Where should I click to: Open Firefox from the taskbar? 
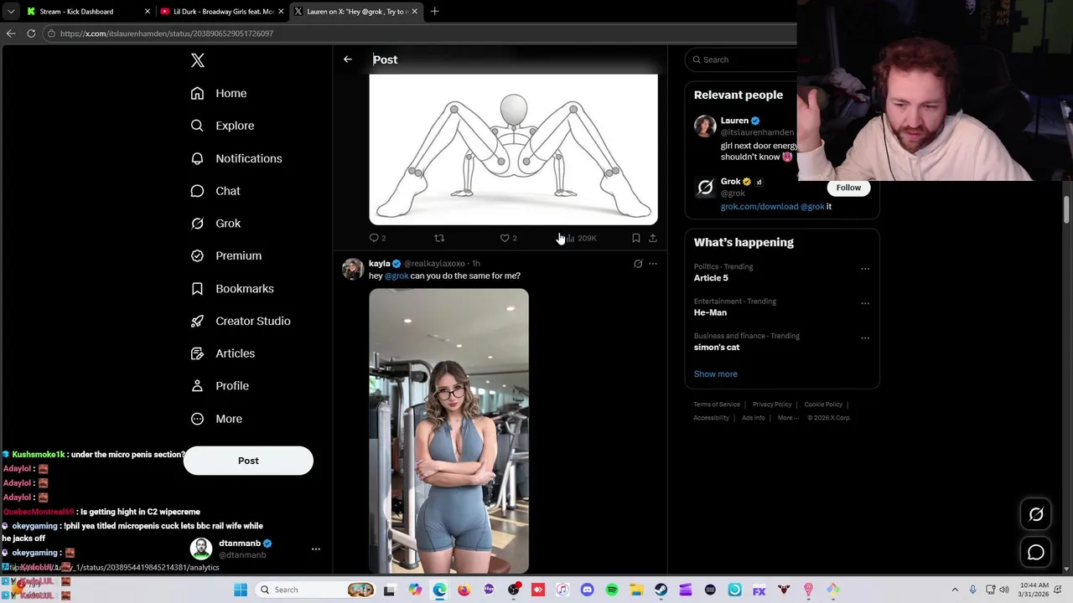(464, 590)
